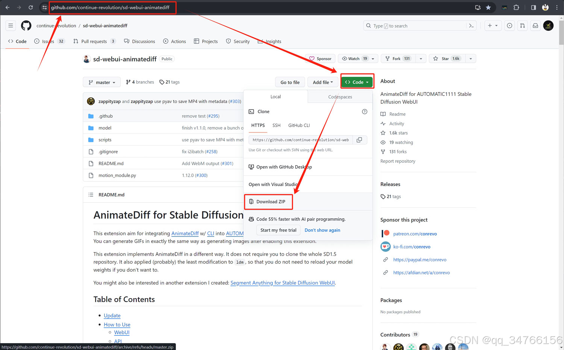This screenshot has width=564, height=350.
Task: Open ko-fi.com/conrevo sponsor link
Action: point(412,247)
